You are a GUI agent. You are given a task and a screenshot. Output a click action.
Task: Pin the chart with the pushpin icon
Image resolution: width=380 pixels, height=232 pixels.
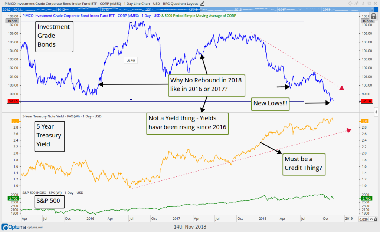coord(357,3)
